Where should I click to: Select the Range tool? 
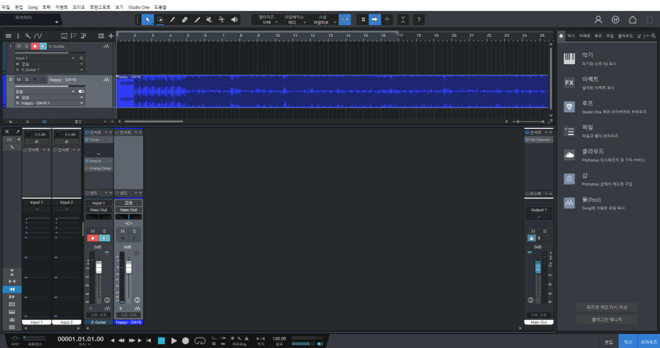[160, 20]
